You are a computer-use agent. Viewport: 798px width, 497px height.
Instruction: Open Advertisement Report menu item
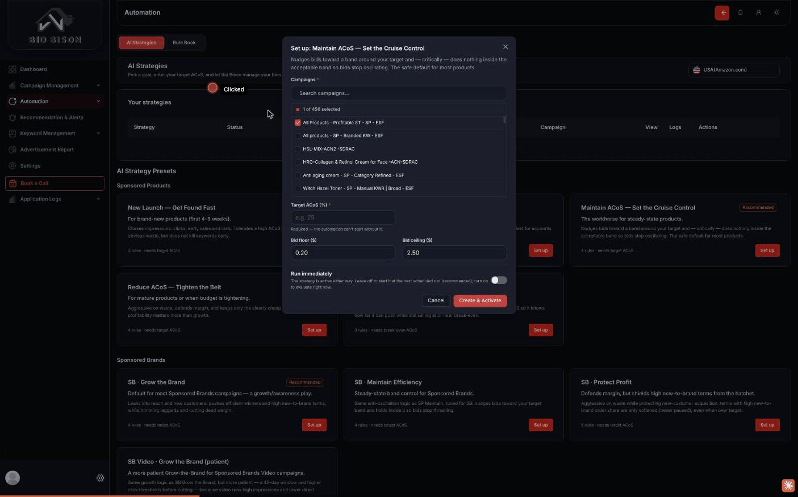(x=55, y=149)
